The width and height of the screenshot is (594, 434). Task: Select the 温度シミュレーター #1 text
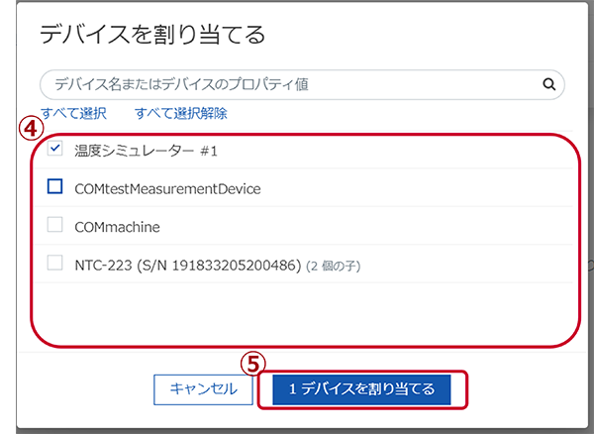point(146,151)
